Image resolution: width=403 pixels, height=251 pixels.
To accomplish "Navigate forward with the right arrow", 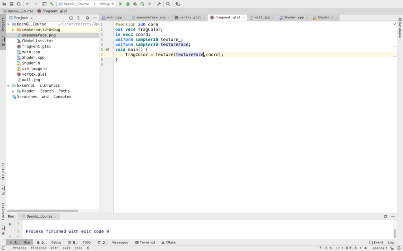I will [x=35, y=4].
